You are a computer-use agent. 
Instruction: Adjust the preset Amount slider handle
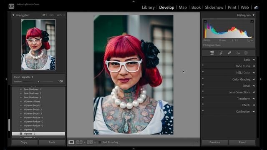coord(38,82)
